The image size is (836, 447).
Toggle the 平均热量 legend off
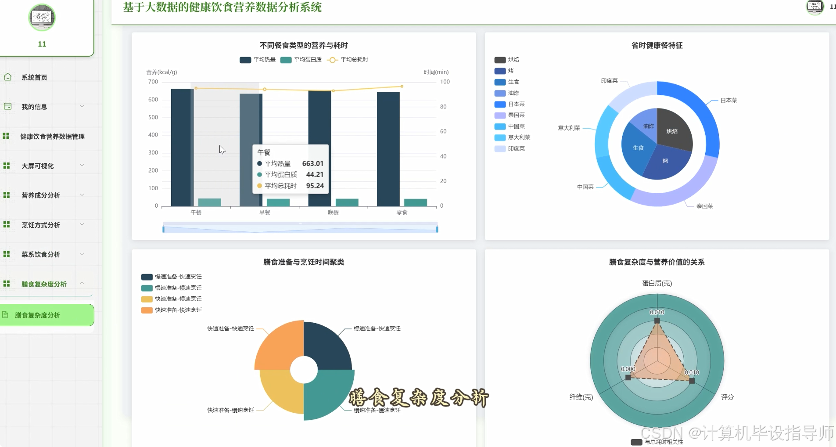(x=257, y=60)
